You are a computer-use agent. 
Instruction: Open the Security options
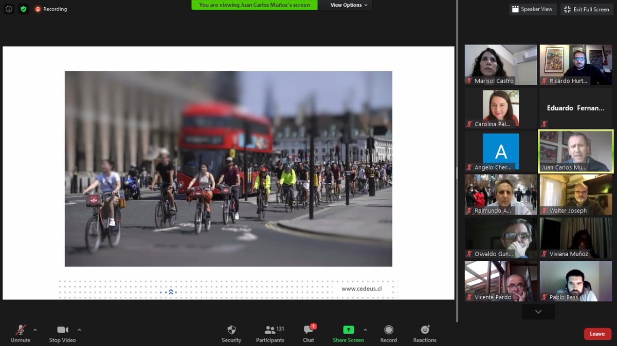pyautogui.click(x=231, y=334)
